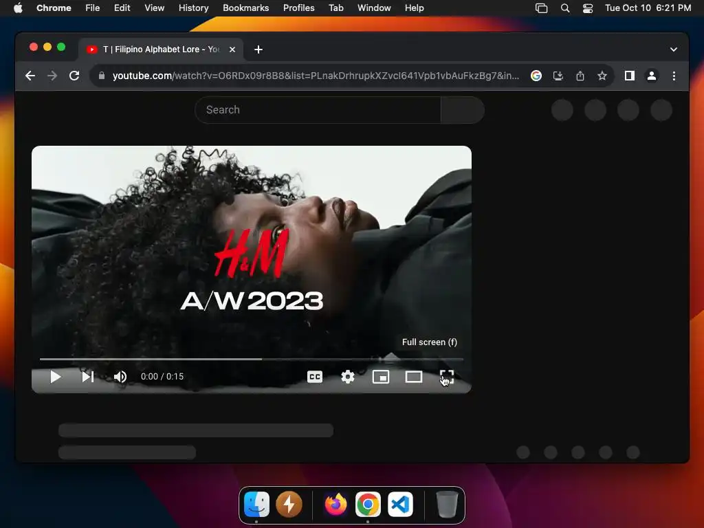Bookmark this tab with star icon
The height and width of the screenshot is (528, 704).
(x=602, y=76)
